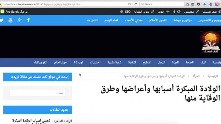This screenshot has height=124, width=221.
Task: Bookmark this page with star icon
Action: point(187,4)
